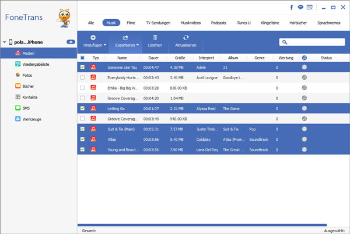Image resolution: width=350 pixels, height=234 pixels.
Task: Select the Avril Lavigne interpret cell
Action: point(207,77)
